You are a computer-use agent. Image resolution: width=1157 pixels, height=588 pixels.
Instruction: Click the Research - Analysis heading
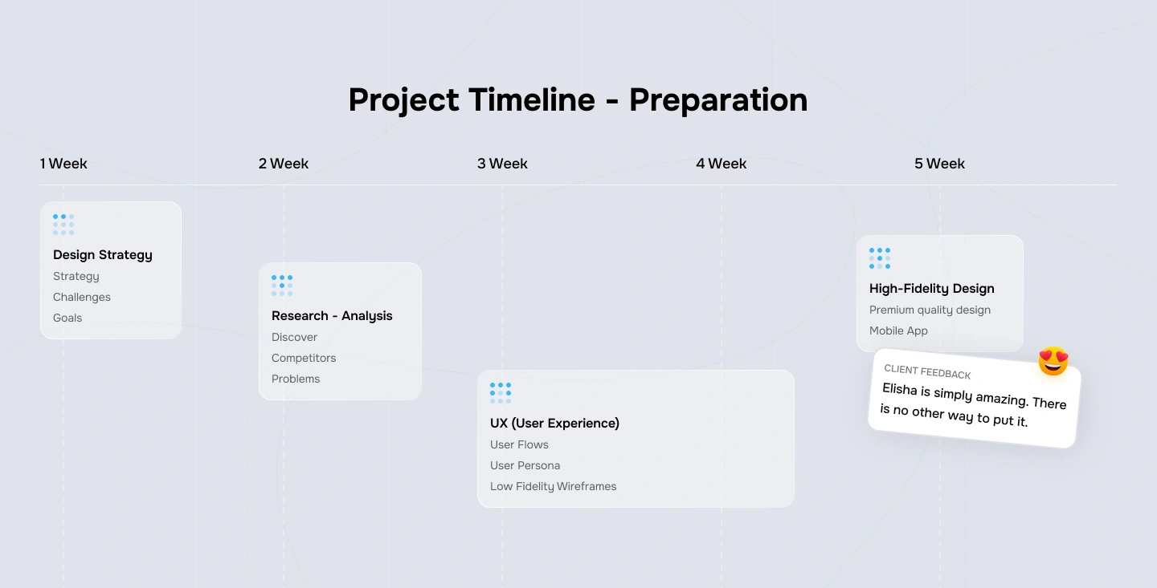[x=332, y=316]
